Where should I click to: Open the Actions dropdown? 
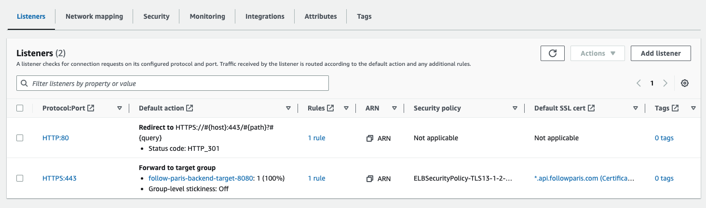pyautogui.click(x=597, y=53)
